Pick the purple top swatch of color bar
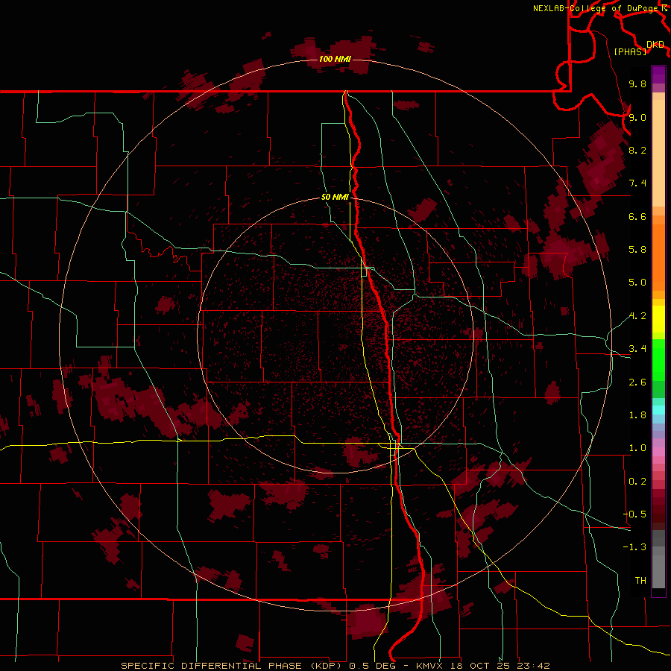The height and width of the screenshot is (671, 671). [x=658, y=75]
